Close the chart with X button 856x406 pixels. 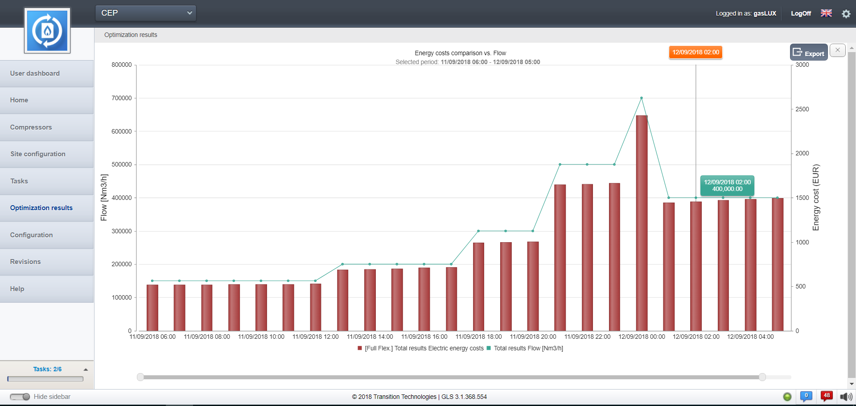(x=837, y=50)
